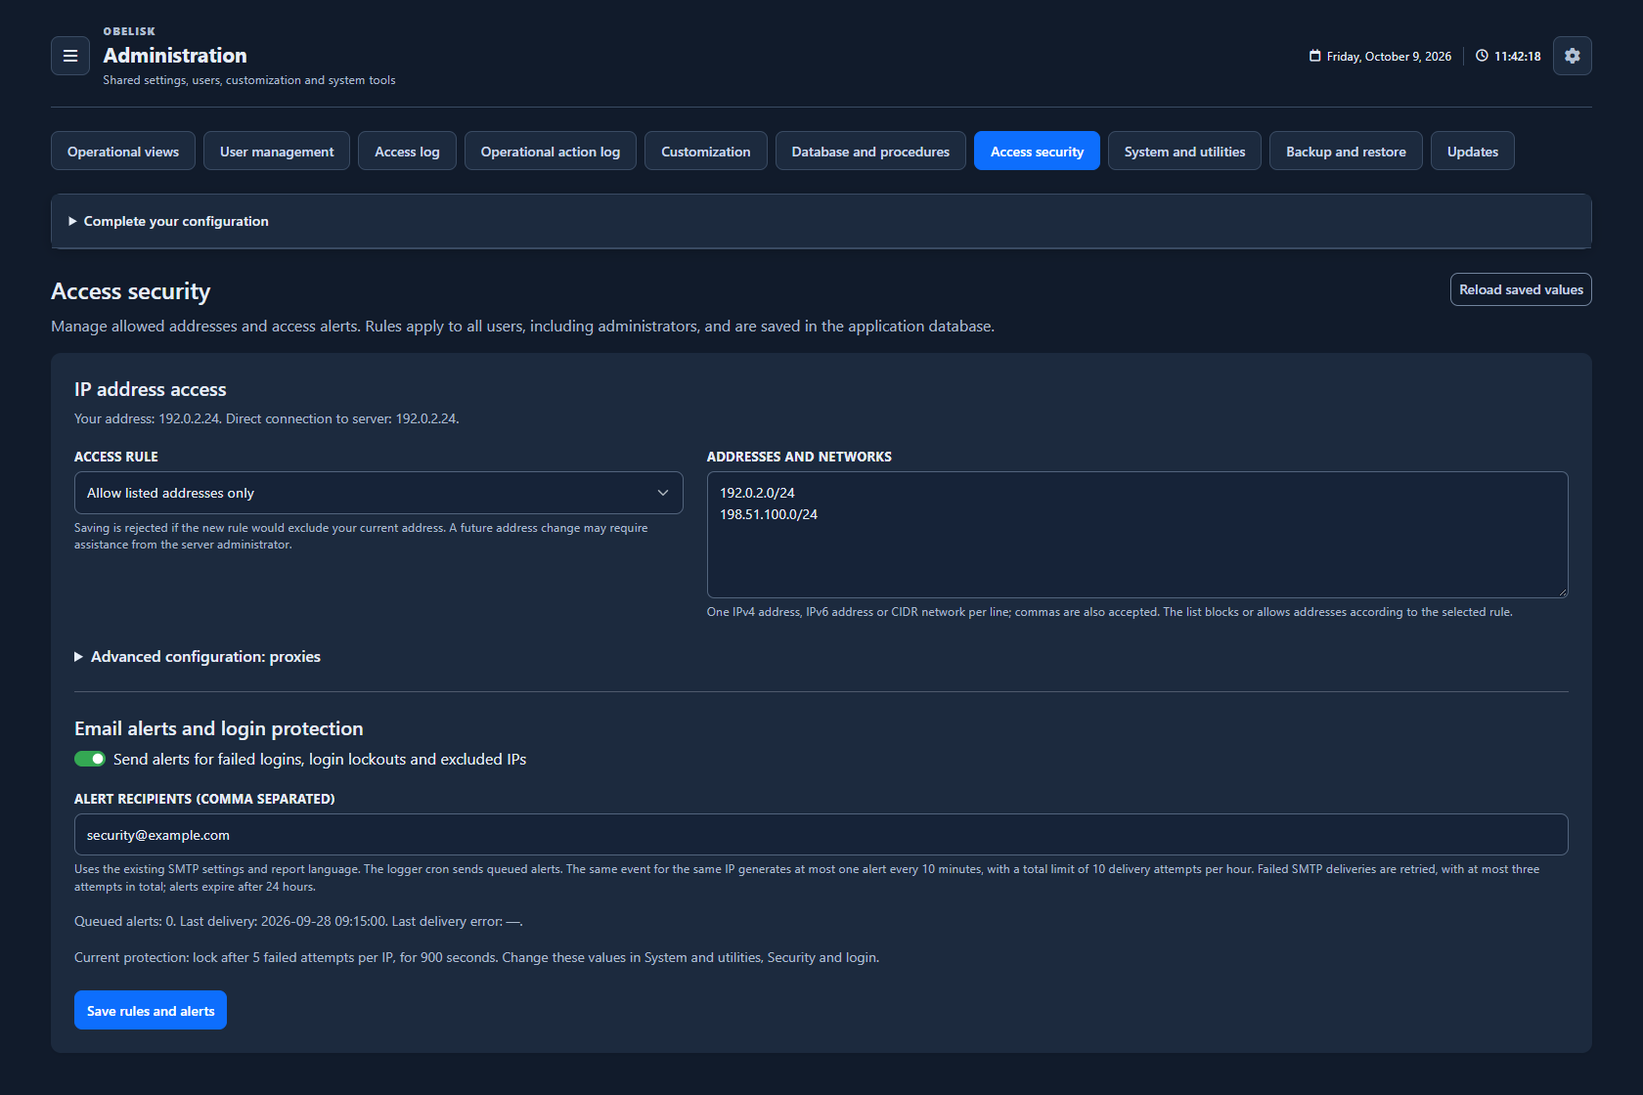This screenshot has height=1095, width=1643.
Task: Expand Advanced configuration: proxies
Action: 198,657
